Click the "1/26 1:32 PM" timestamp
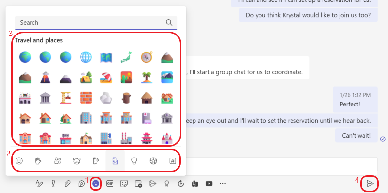Image resolution: width=388 pixels, height=193 pixels. tap(355, 95)
